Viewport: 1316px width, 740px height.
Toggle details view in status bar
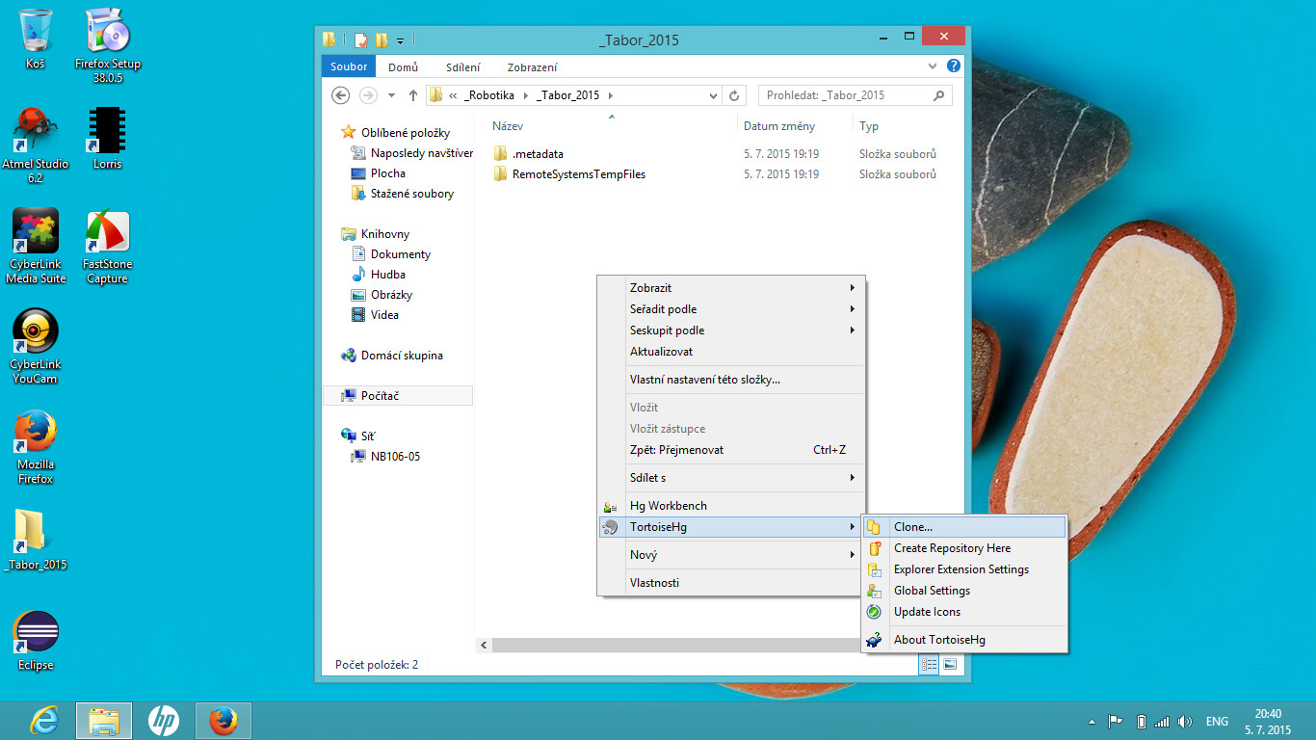[929, 665]
